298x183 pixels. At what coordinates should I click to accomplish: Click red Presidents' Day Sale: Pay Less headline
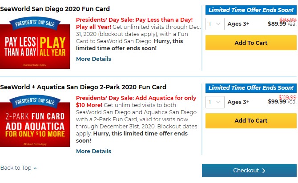pyautogui.click(x=134, y=24)
